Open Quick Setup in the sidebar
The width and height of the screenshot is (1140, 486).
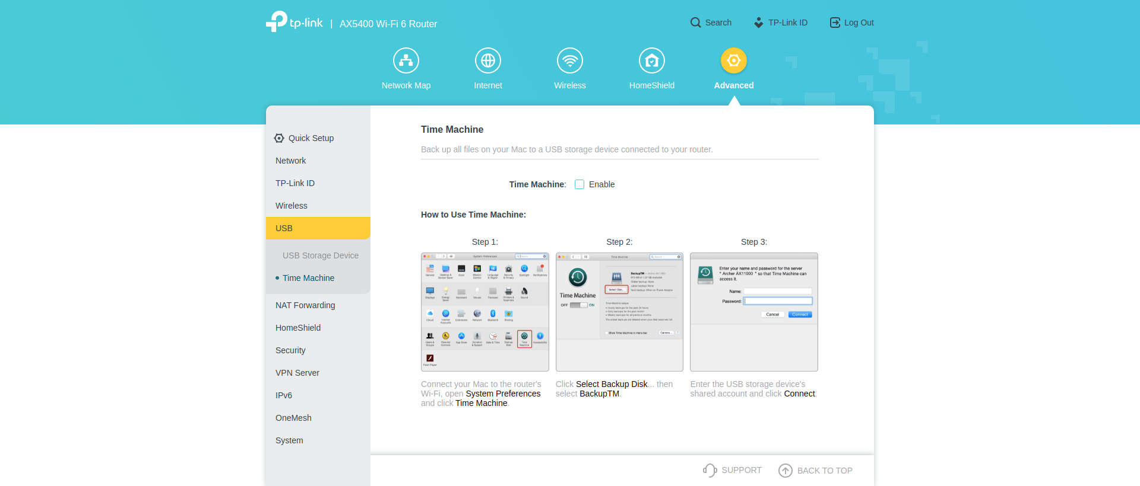311,138
